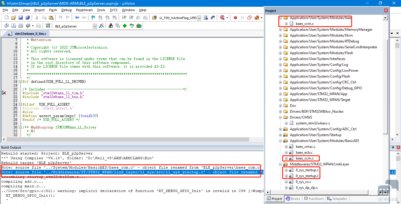Open Options for Target wand icon
401x204 pixels.
(101, 26)
